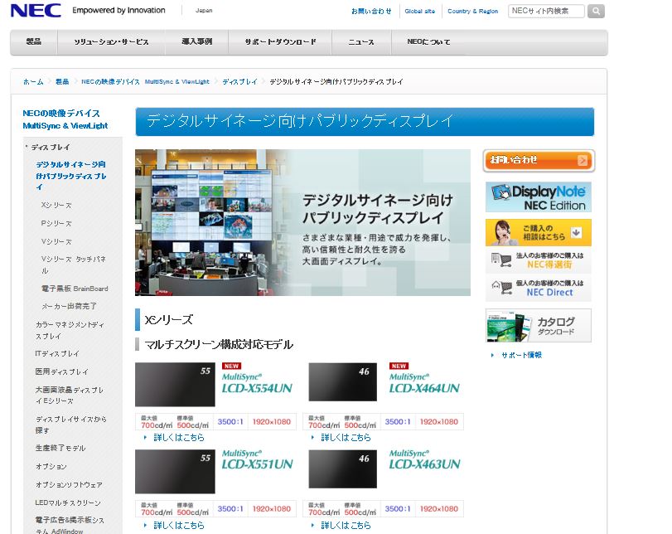
Task: Click the shopping cart icon beside NEC得選街
Action: (x=501, y=260)
